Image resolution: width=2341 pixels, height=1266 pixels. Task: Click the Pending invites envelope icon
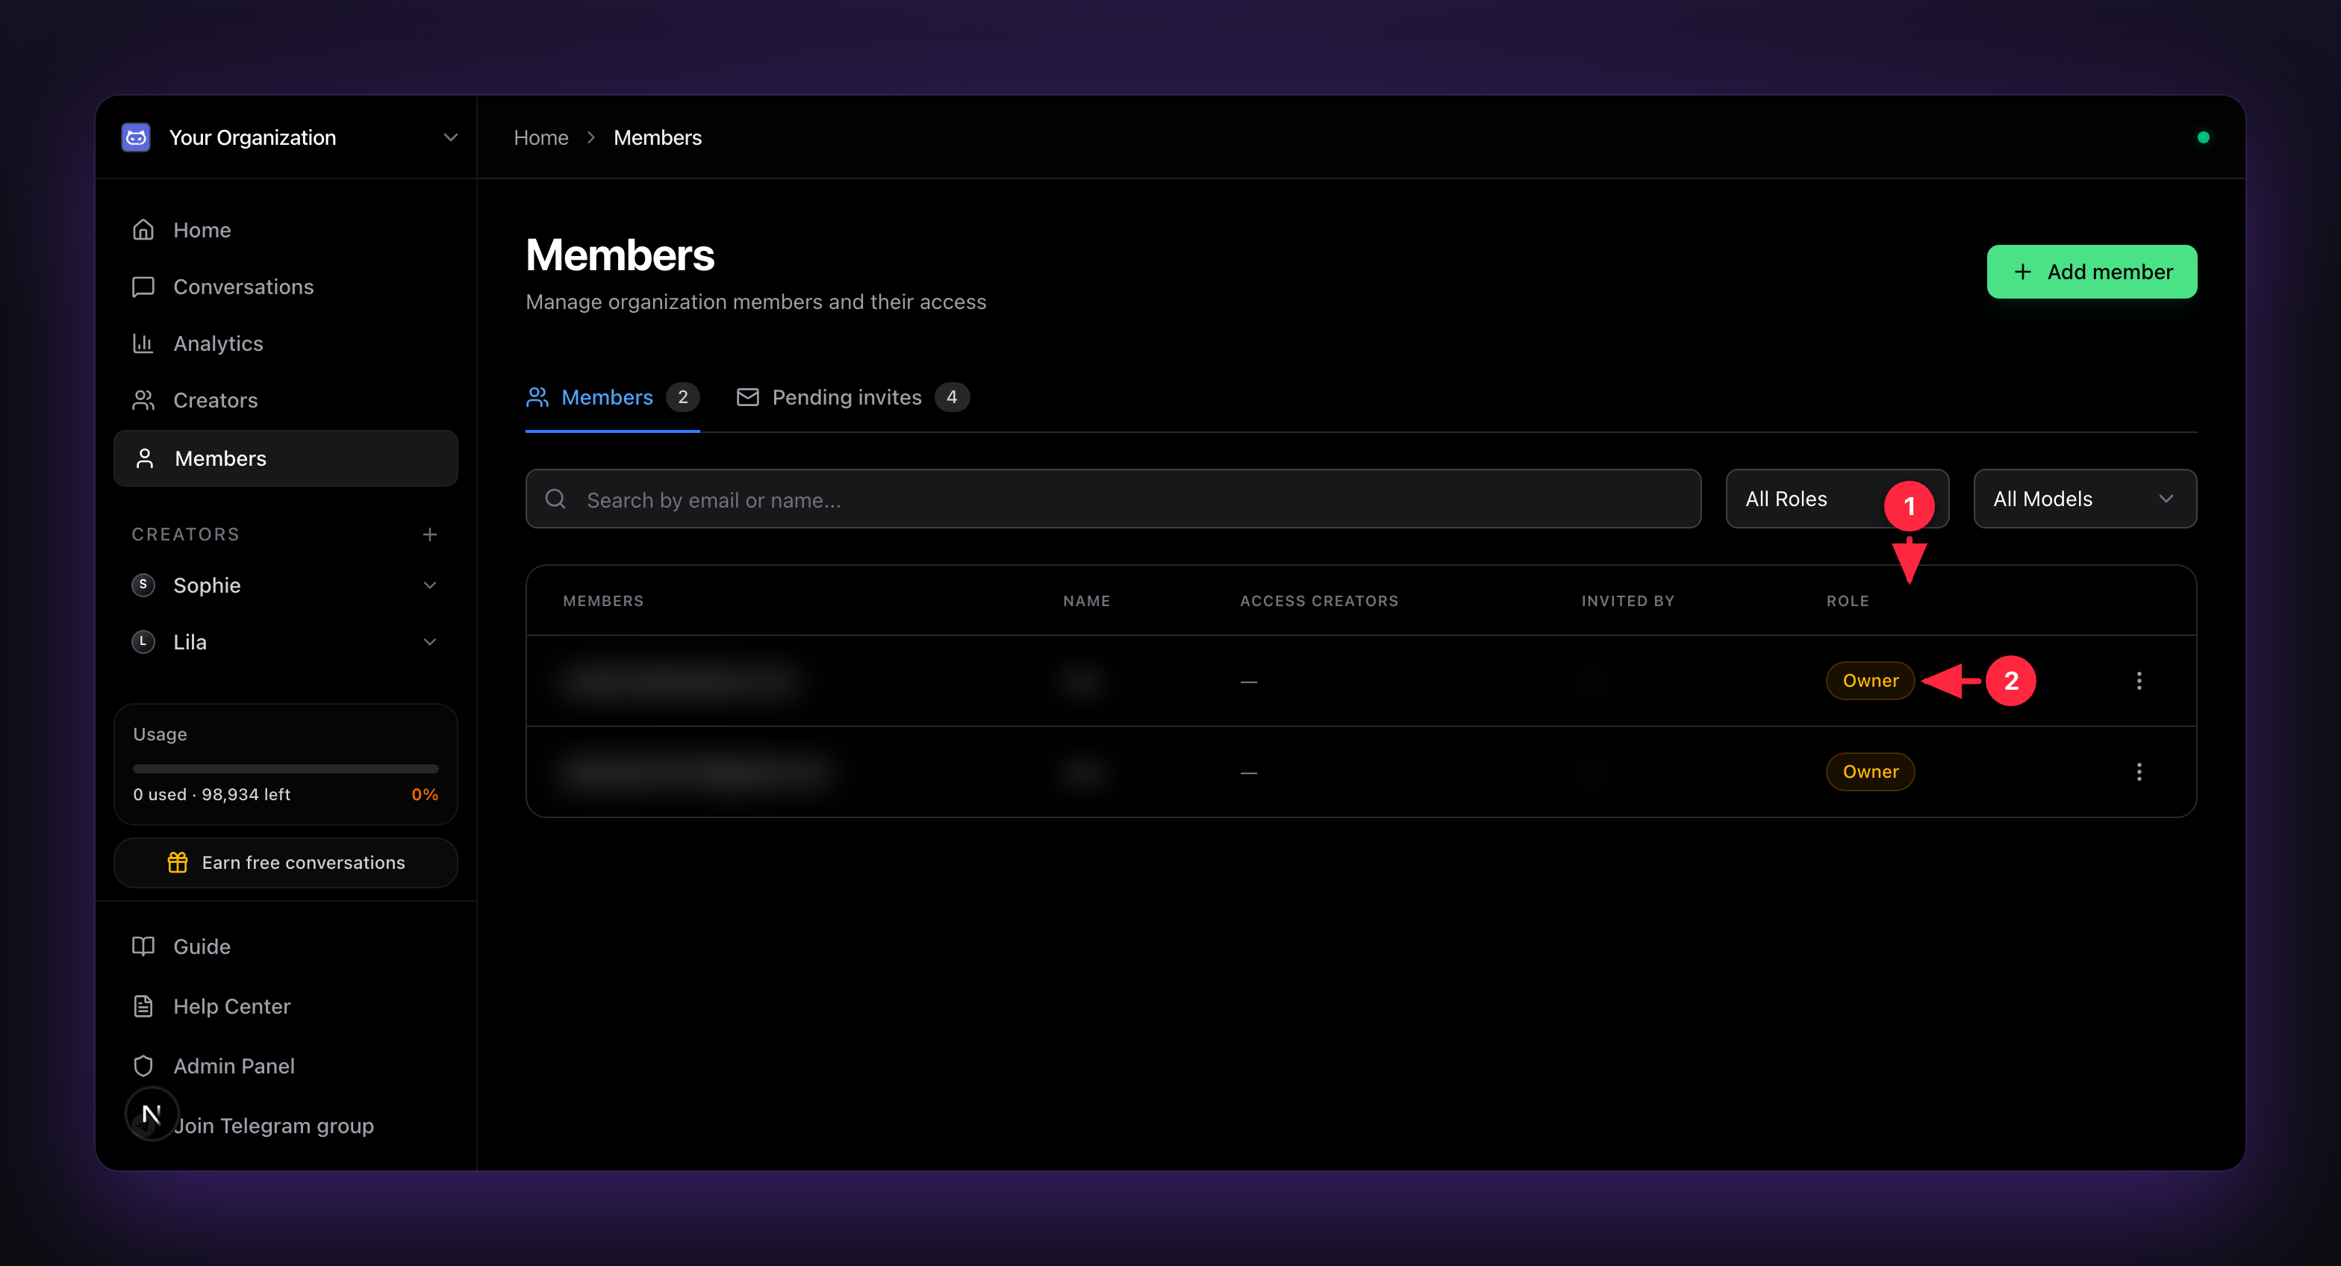pos(747,397)
